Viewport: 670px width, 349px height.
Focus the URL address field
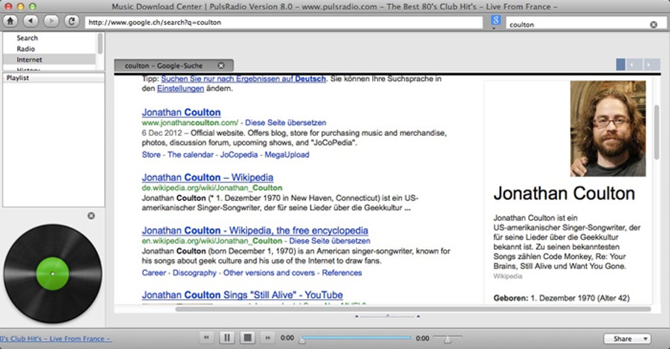coord(284,22)
